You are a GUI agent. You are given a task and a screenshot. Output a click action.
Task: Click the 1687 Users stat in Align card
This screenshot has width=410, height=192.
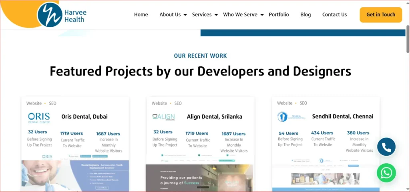click(233, 134)
